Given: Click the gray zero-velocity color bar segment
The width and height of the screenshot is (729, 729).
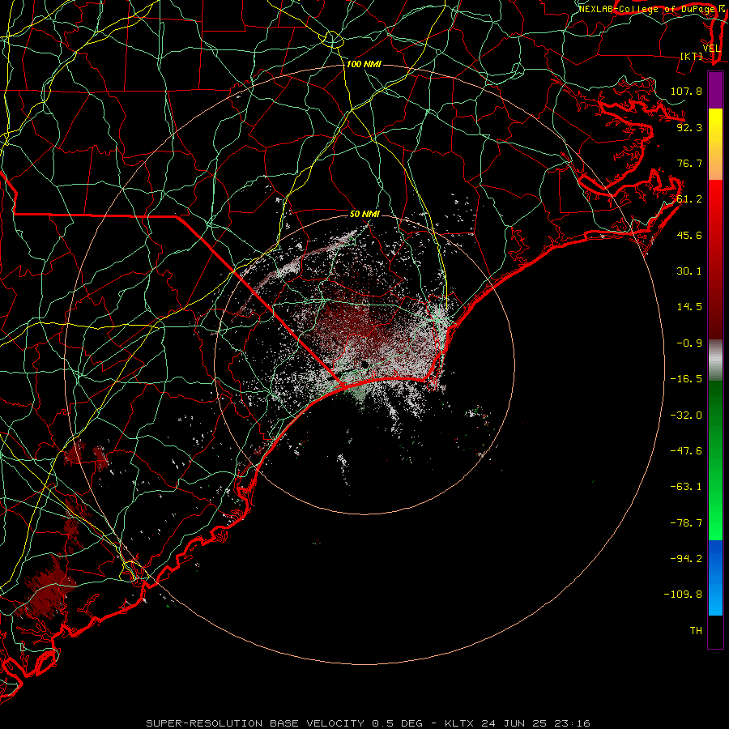Looking at the screenshot, I should click(x=715, y=360).
